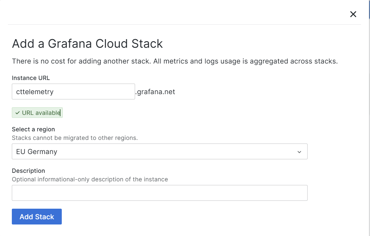Click inside the Instance URL text field
370x236 pixels.
[x=73, y=92]
